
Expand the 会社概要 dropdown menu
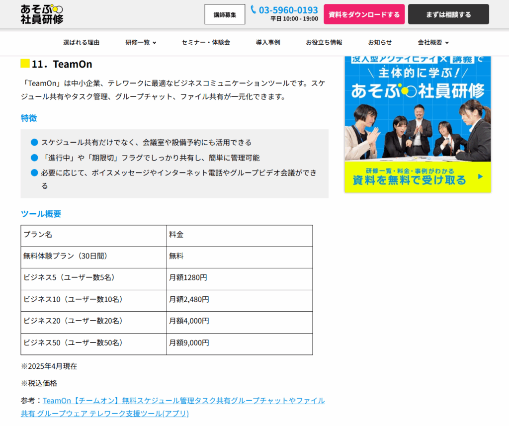pyautogui.click(x=433, y=43)
